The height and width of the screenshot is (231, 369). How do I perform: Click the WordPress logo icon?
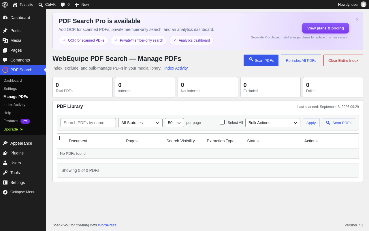point(5,5)
